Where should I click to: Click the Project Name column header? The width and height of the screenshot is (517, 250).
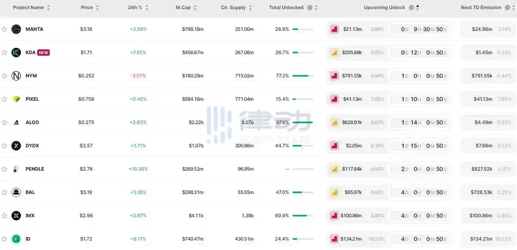28,8
